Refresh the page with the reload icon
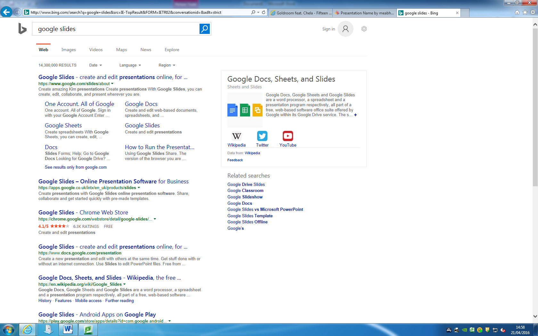 264,12
